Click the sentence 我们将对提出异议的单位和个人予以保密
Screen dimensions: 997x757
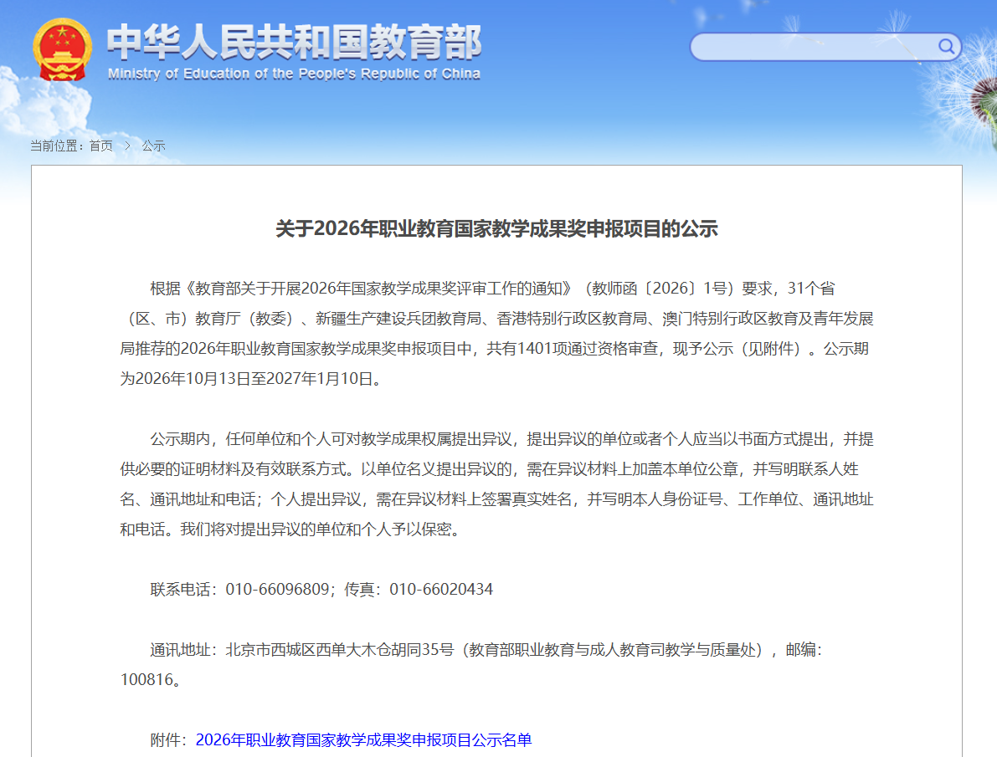316,529
